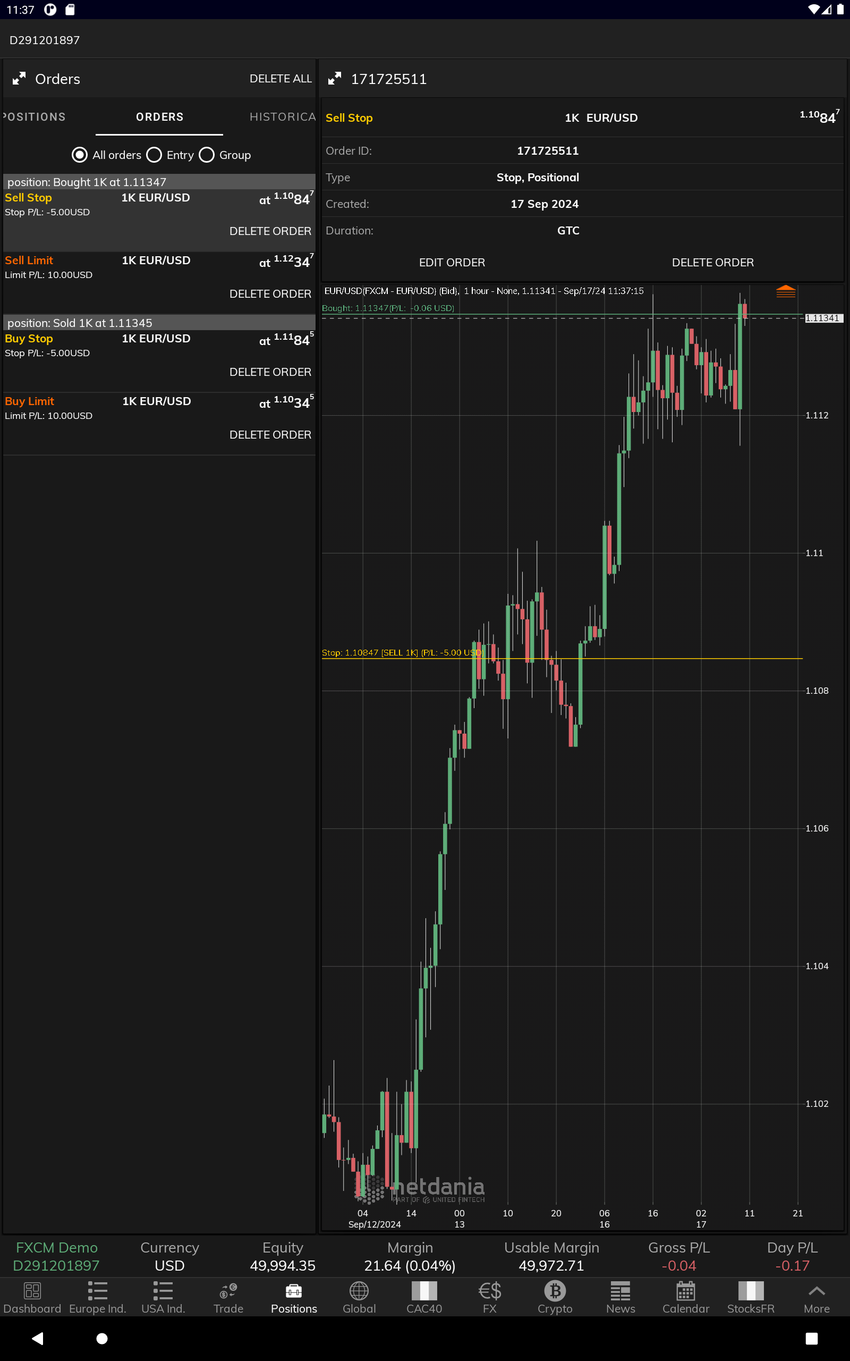Click the chart title EUR/USD 1 hour
The height and width of the screenshot is (1361, 850).
[483, 291]
